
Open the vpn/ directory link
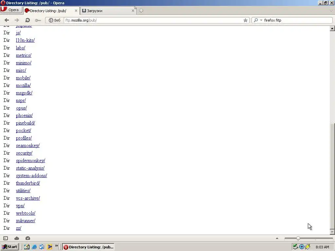tap(20, 206)
